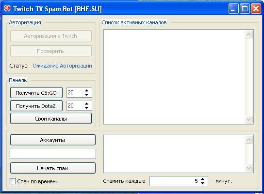Click the Спамить каждые label
Image resolution: width=264 pixels, height=194 pixels.
coord(124,181)
